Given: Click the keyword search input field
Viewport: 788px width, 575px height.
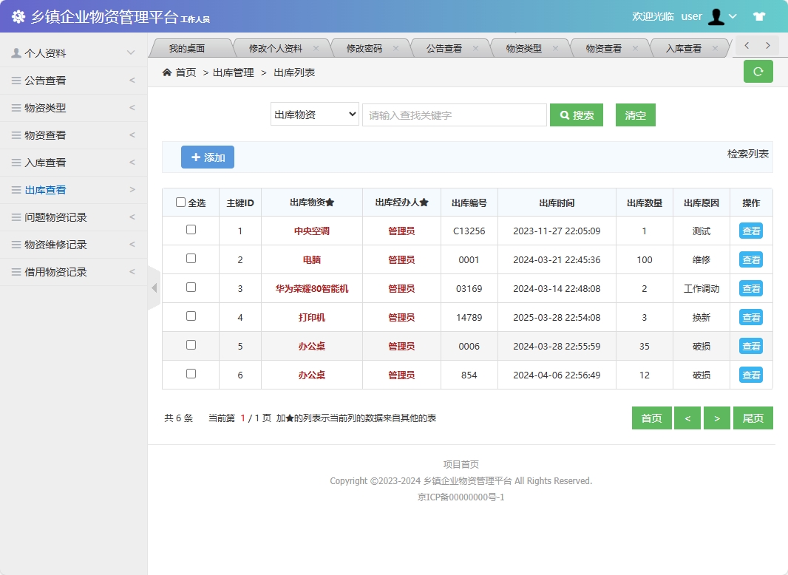Looking at the screenshot, I should tap(453, 115).
